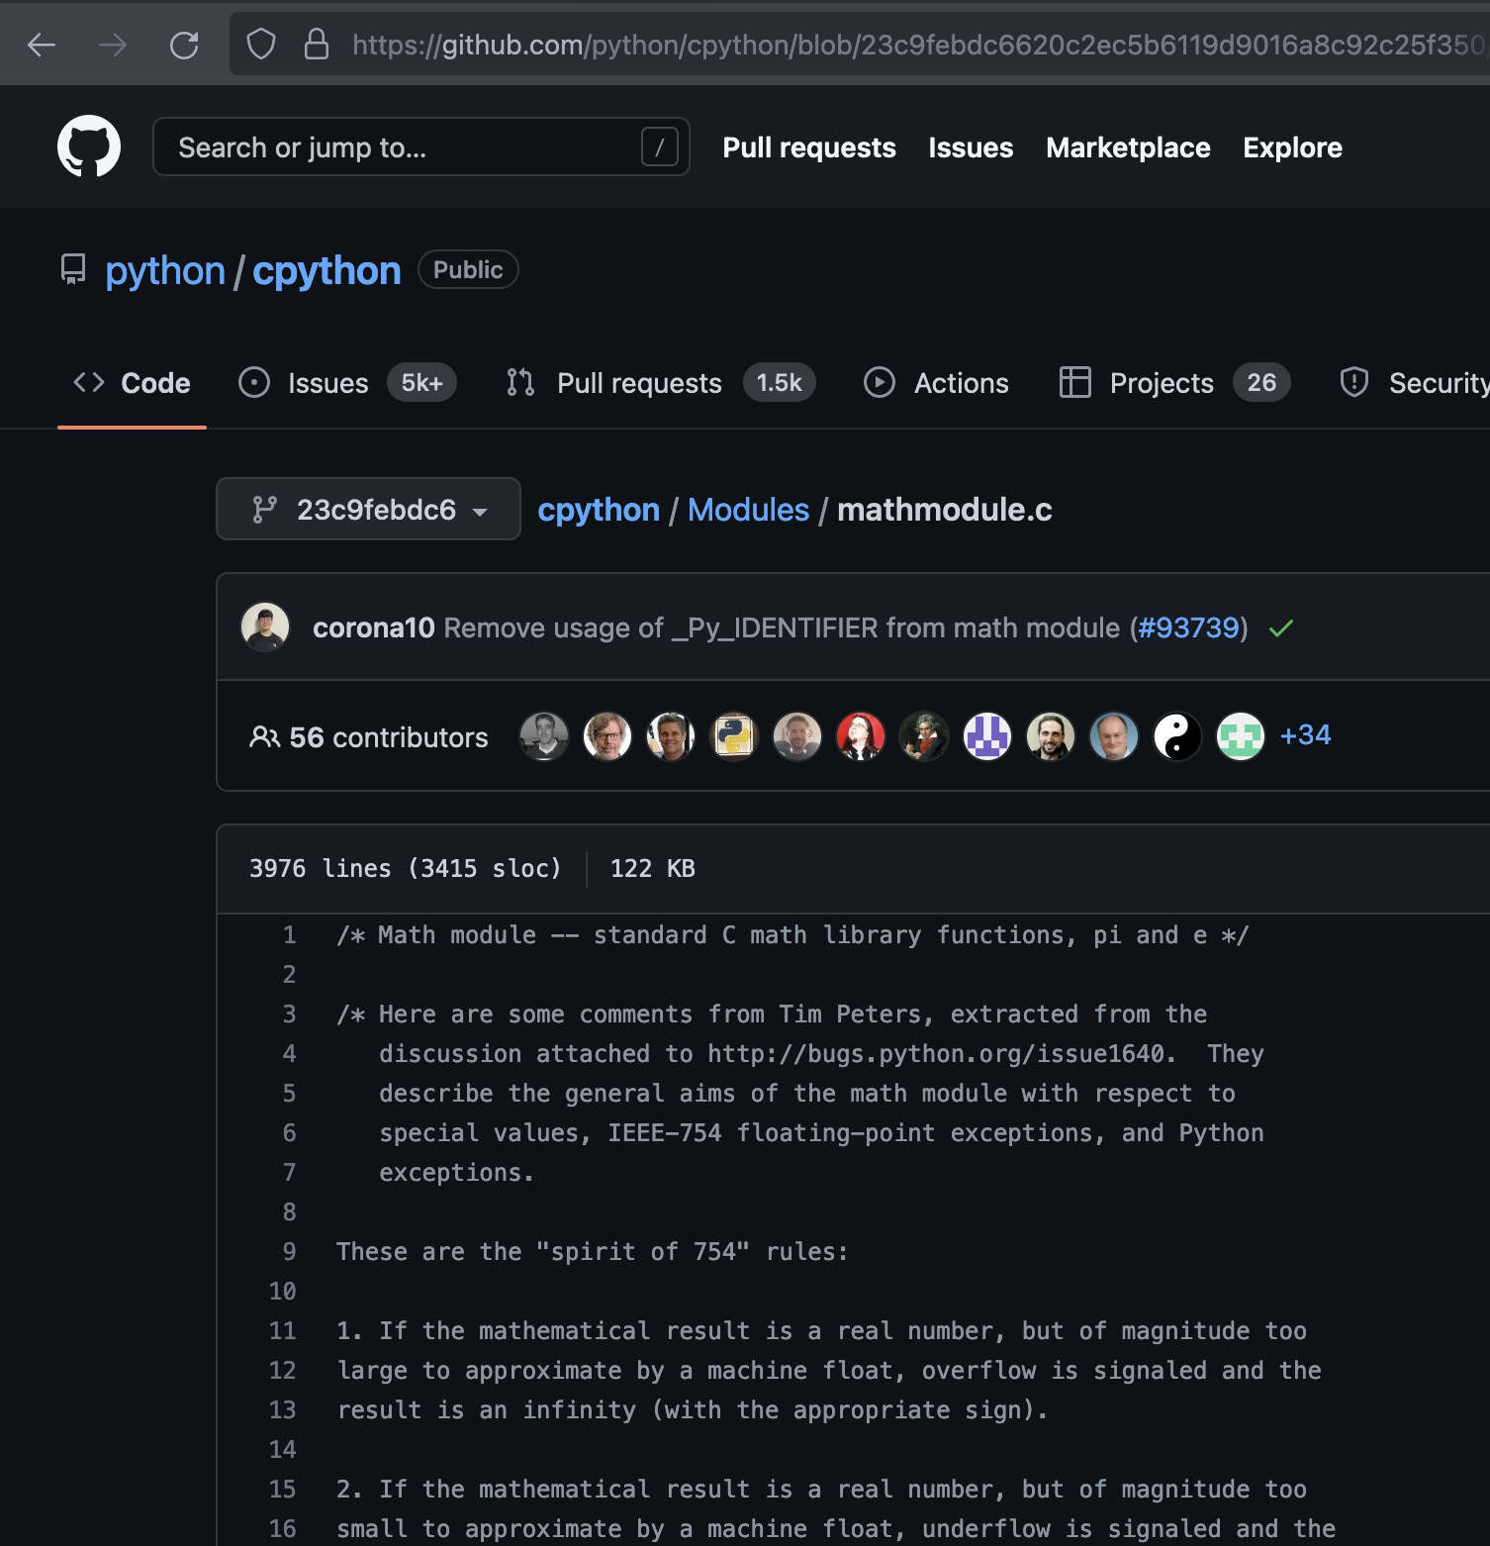Screen dimensions: 1490x1546
Task: Open Marketplace in top navigation
Action: coord(1128,147)
